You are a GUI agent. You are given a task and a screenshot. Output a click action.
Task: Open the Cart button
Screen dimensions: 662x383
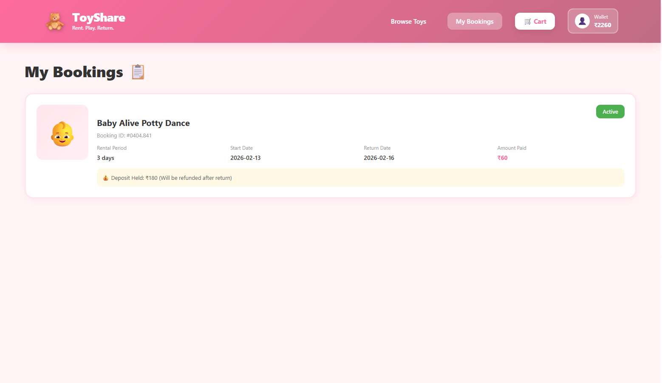coord(535,22)
